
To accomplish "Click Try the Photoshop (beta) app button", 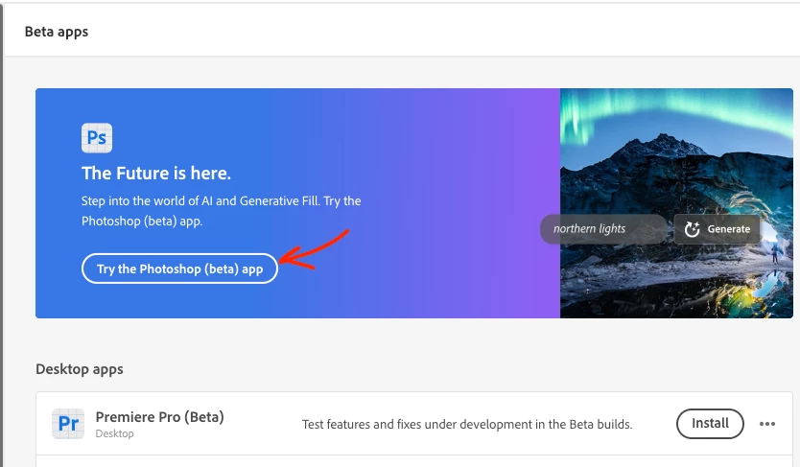I will pyautogui.click(x=179, y=269).
